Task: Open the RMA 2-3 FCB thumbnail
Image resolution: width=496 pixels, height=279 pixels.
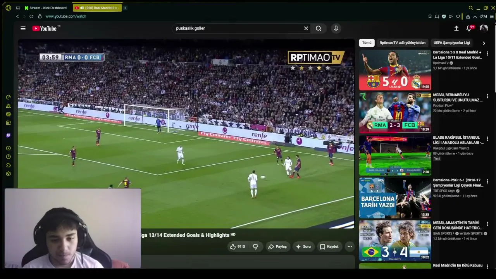Action: [x=395, y=113]
